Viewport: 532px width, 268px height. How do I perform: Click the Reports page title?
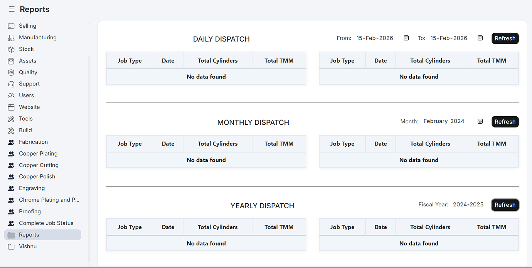35,9
